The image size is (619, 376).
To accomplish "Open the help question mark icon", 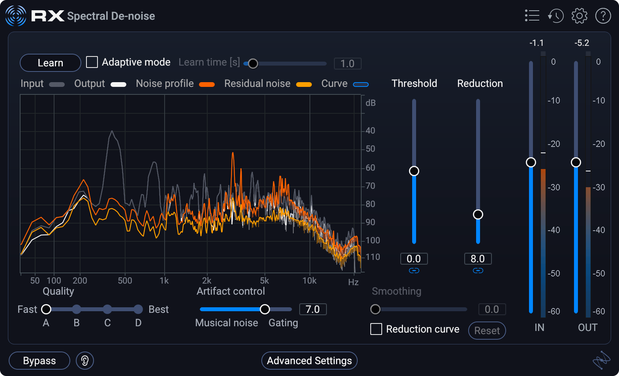I will pyautogui.click(x=603, y=16).
